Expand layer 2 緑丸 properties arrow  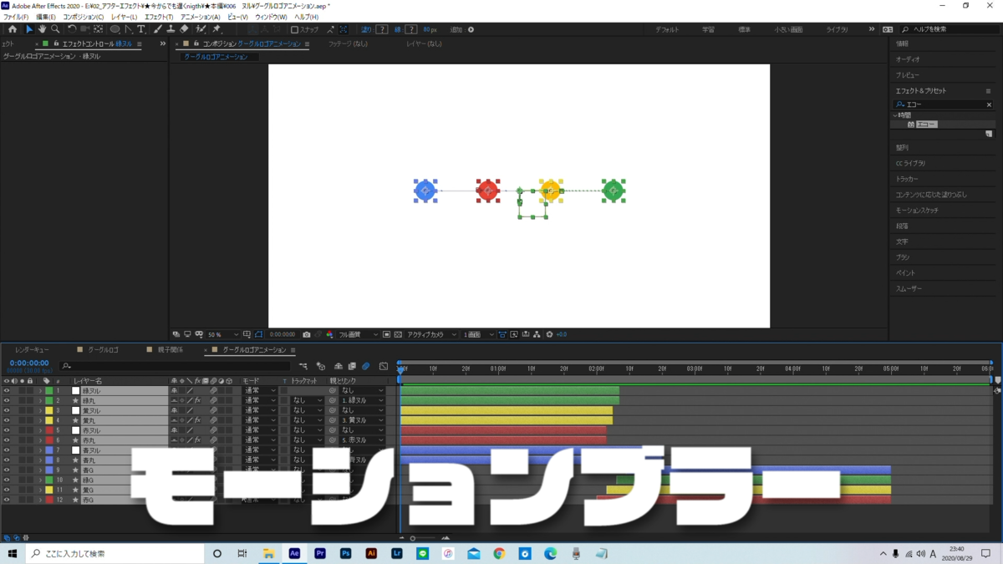coord(39,400)
